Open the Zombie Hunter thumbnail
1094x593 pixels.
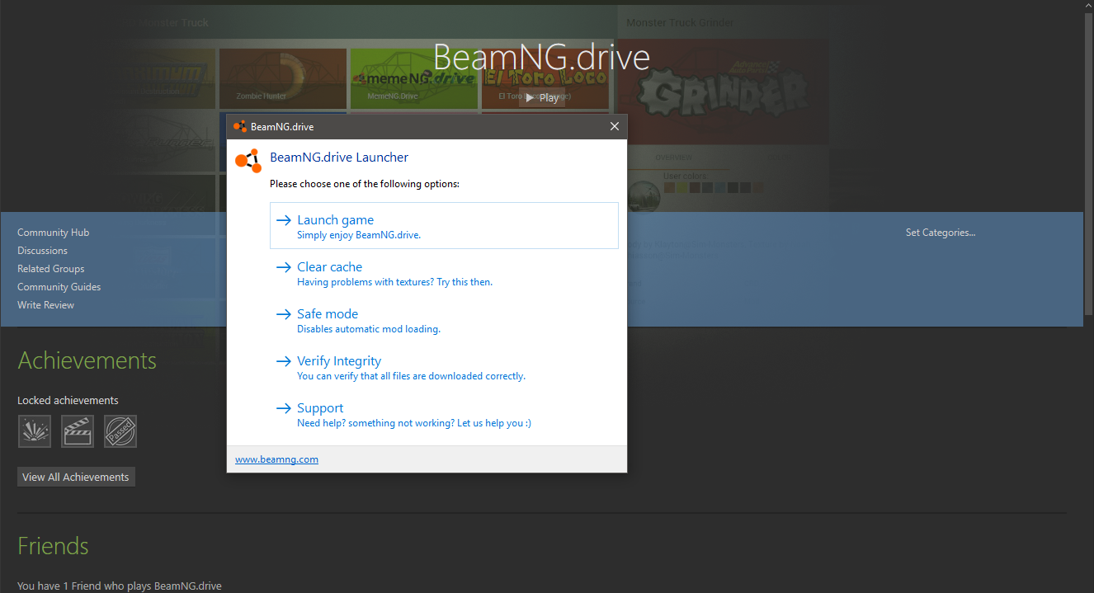point(282,78)
